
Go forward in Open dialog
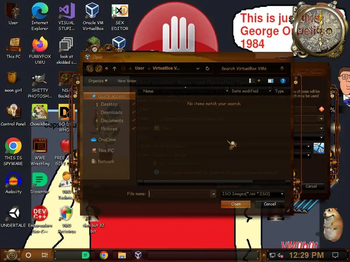pyautogui.click(x=99, y=68)
